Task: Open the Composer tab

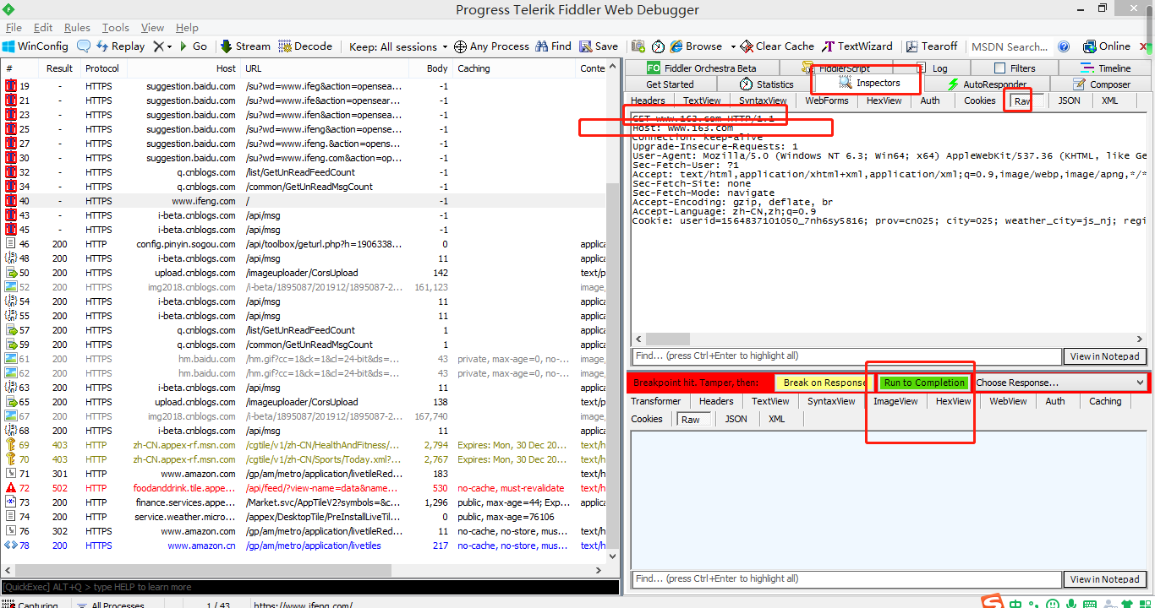Action: click(1102, 84)
